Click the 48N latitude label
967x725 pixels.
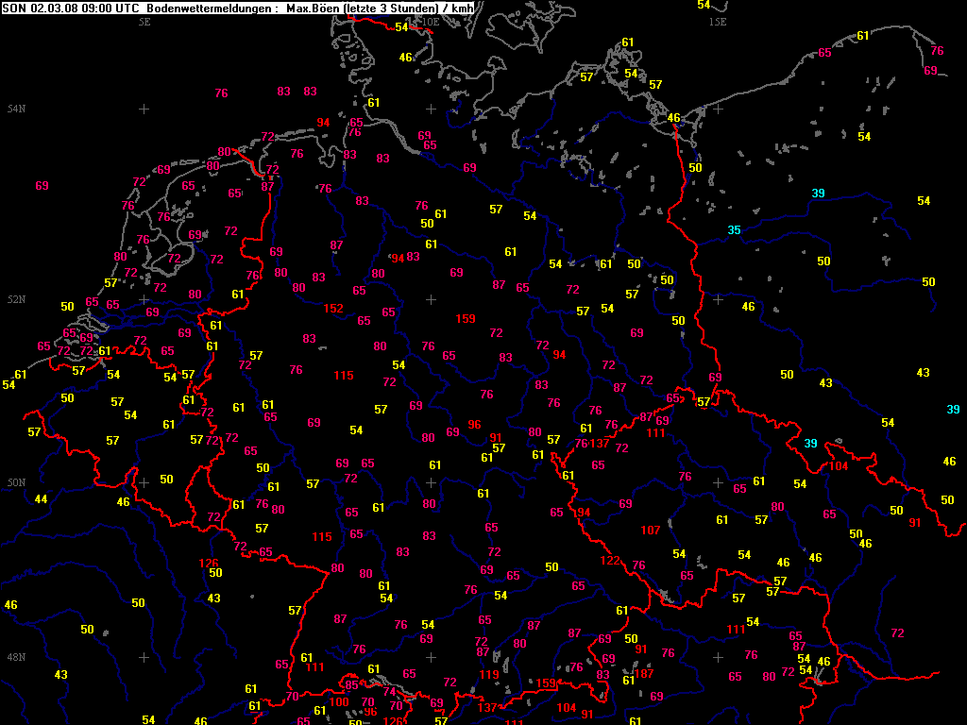pyautogui.click(x=16, y=657)
